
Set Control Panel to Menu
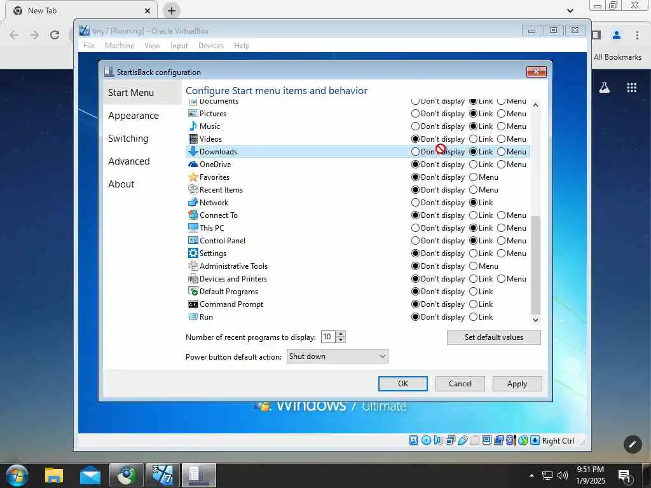coord(501,241)
